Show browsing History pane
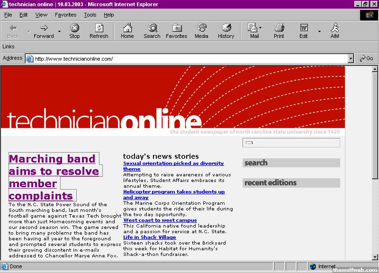The width and height of the screenshot is (379, 273). 226,31
